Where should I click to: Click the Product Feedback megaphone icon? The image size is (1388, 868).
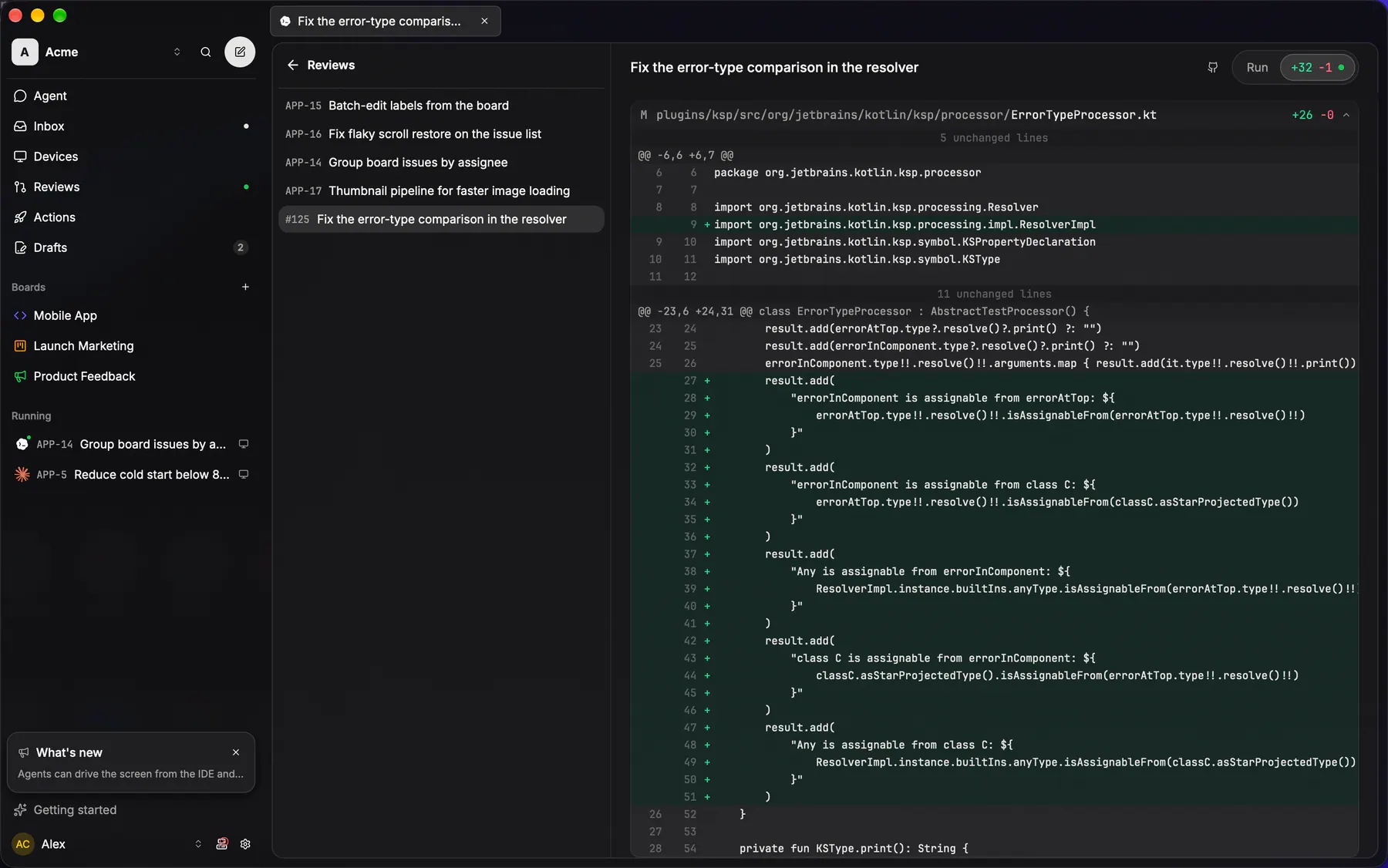[21, 376]
